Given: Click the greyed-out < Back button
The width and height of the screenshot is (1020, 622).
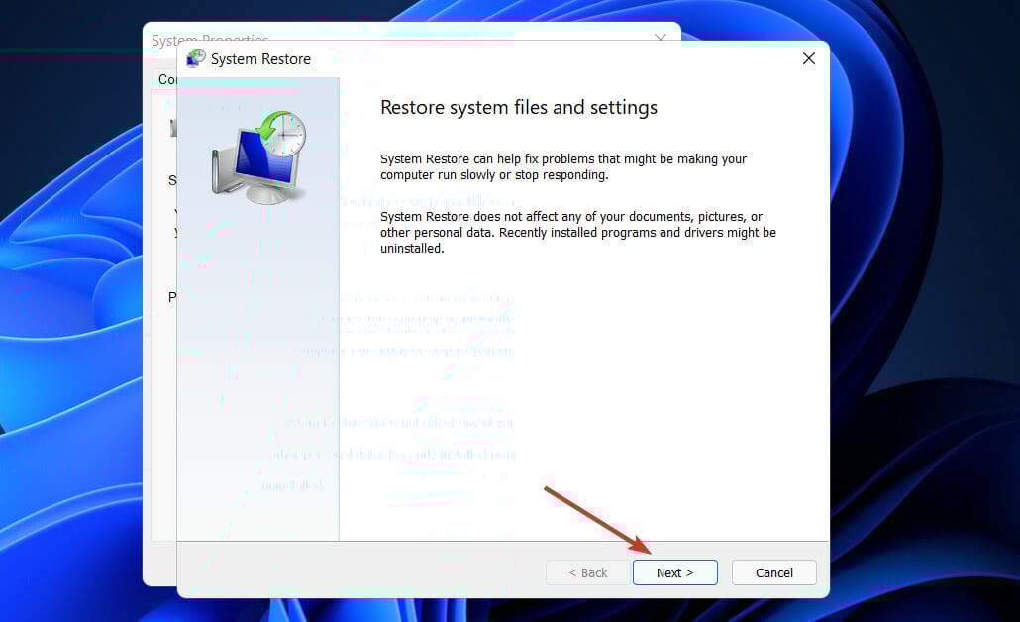Looking at the screenshot, I should [x=588, y=572].
